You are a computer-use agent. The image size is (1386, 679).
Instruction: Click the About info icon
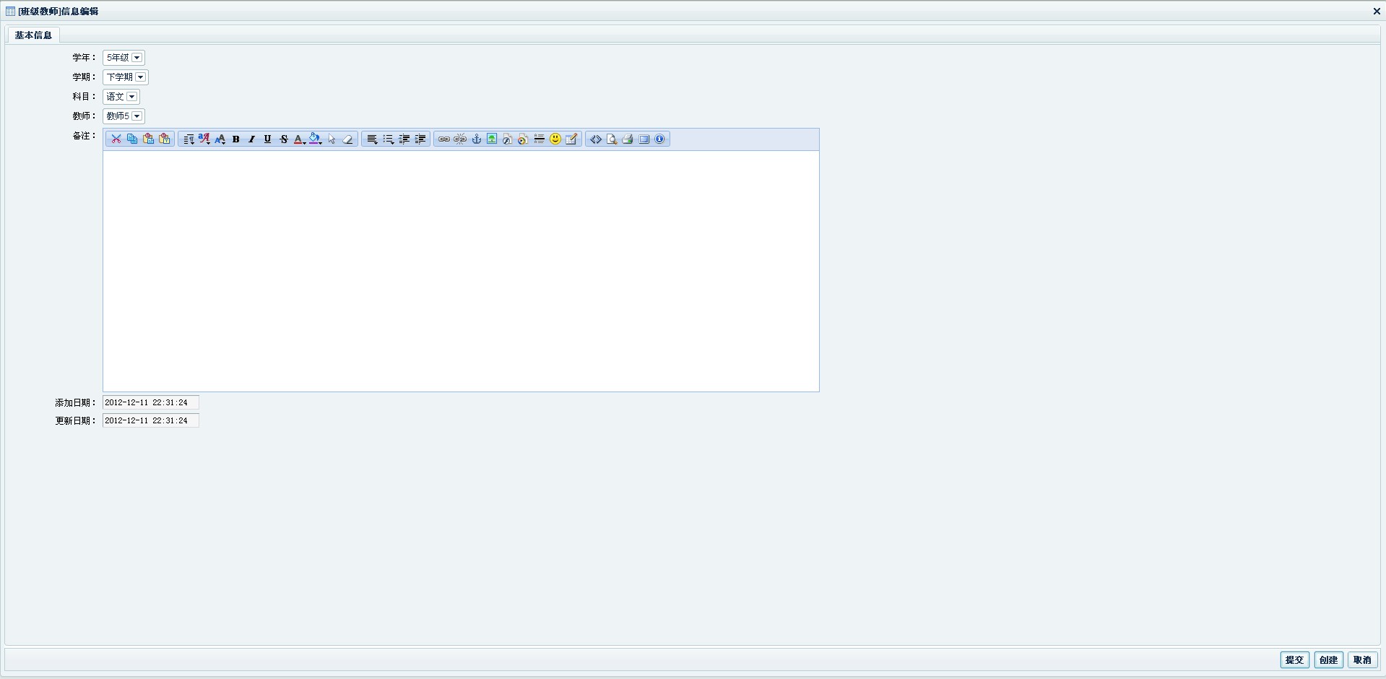point(659,139)
